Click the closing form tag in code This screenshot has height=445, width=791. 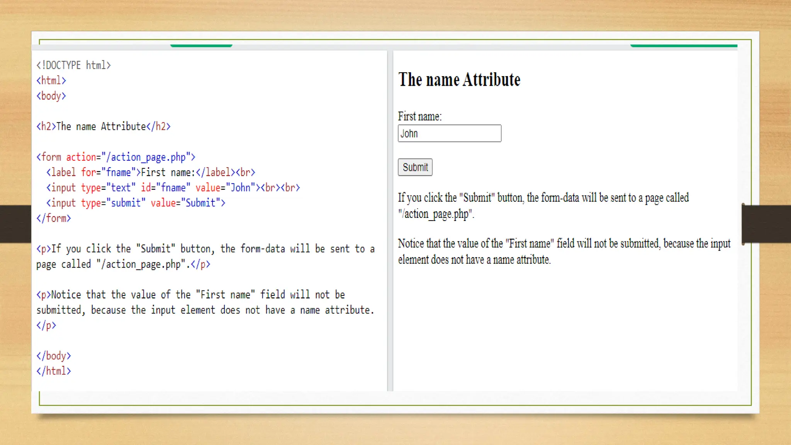(x=54, y=218)
